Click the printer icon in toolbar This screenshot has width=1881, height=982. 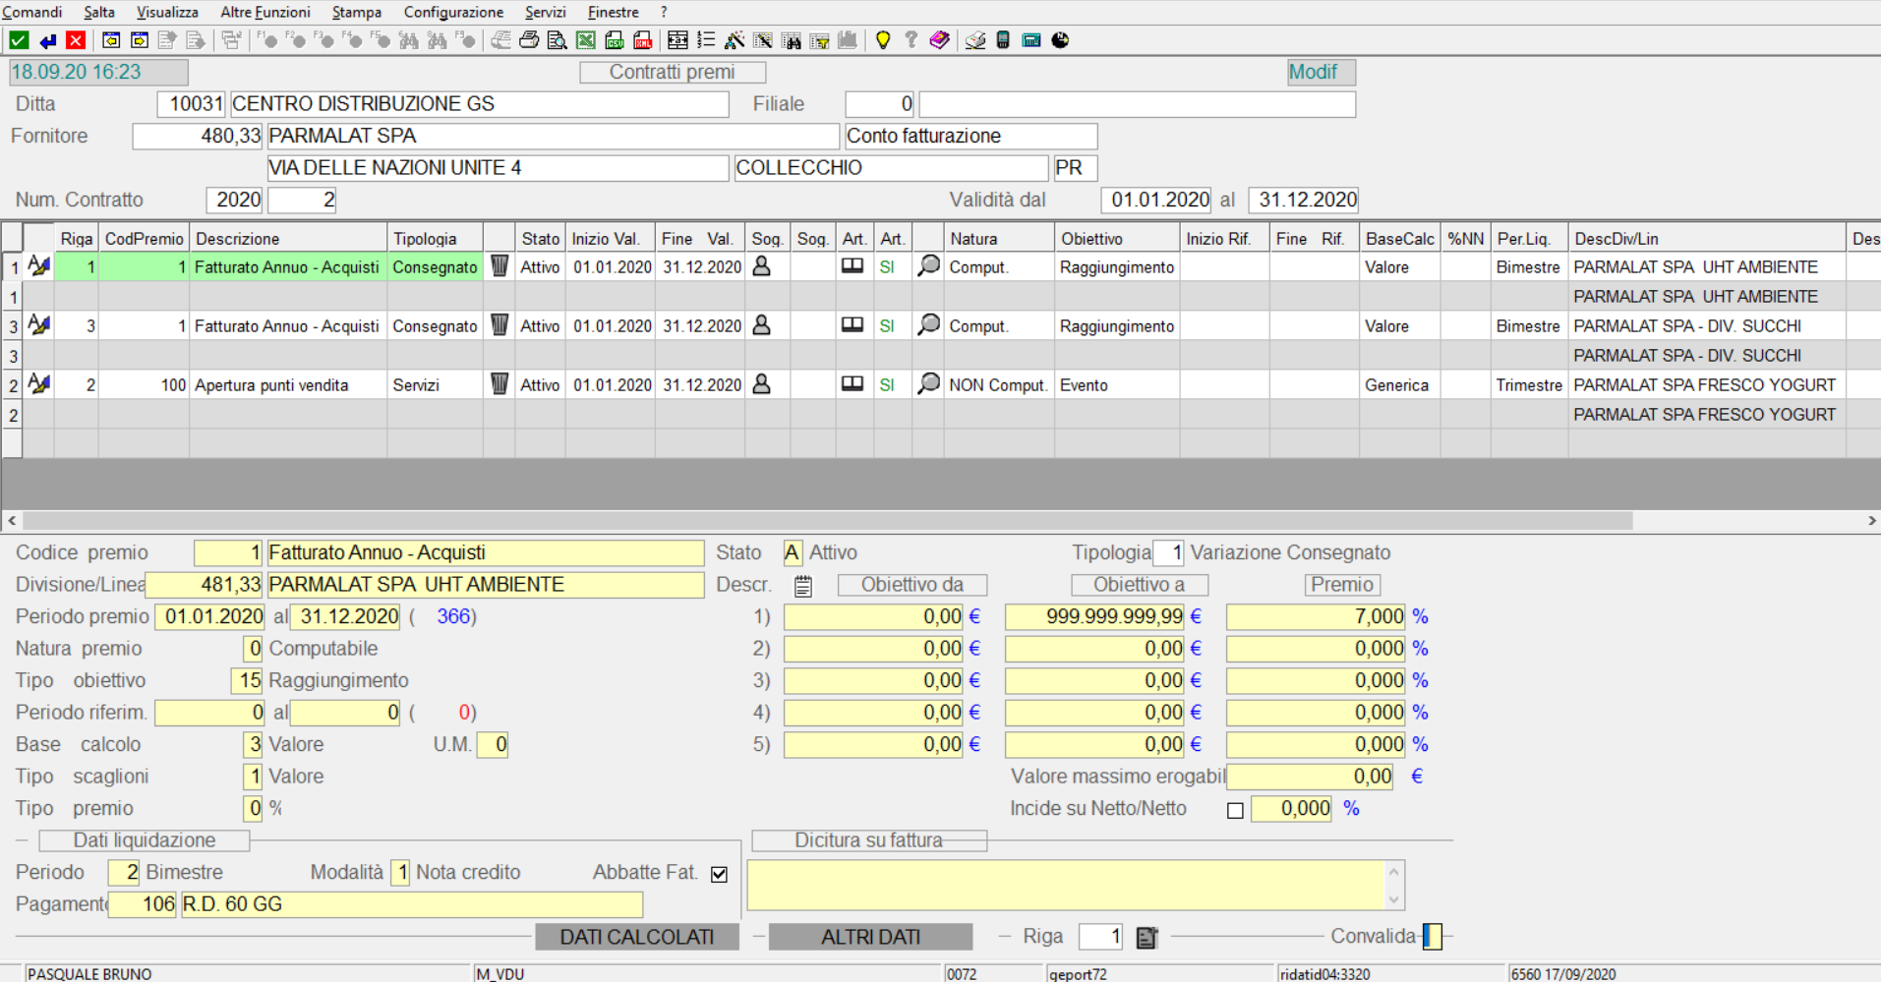point(529,40)
